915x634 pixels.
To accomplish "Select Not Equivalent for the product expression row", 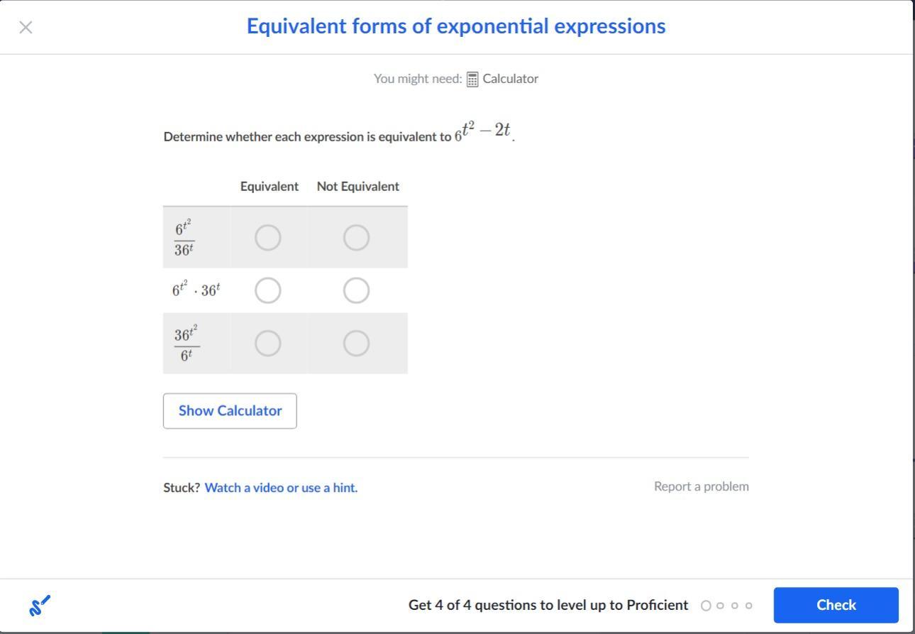I will [356, 290].
